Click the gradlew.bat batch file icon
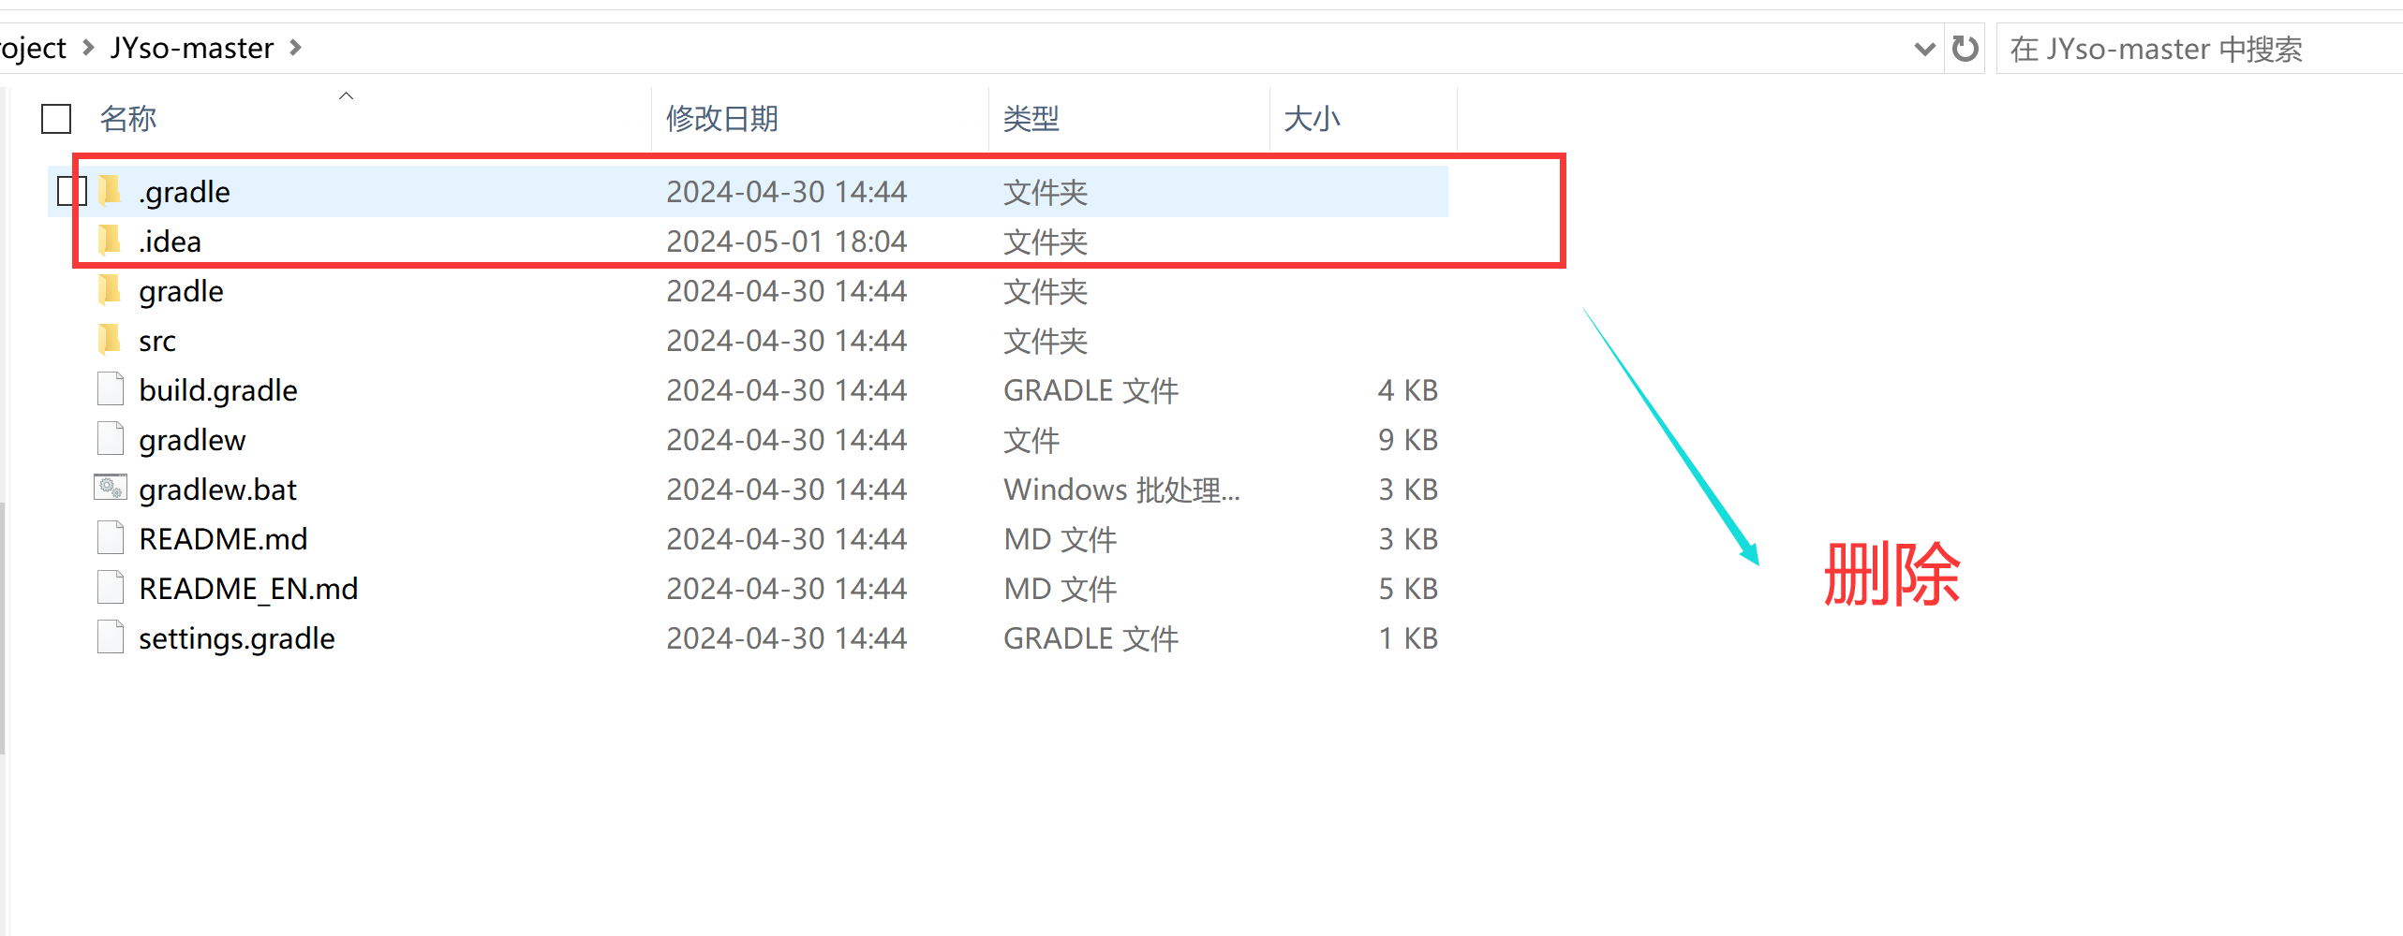 point(111,488)
